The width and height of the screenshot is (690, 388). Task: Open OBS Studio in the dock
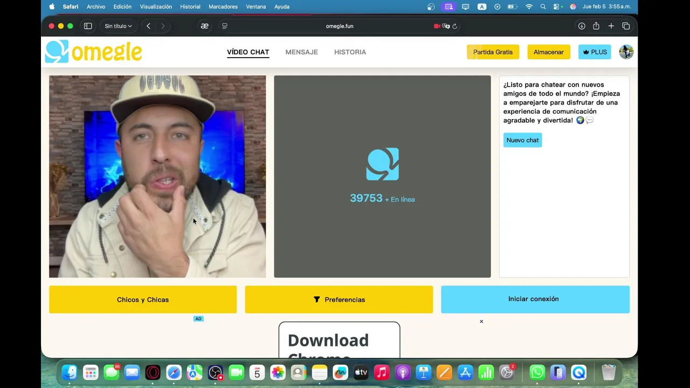[x=216, y=372]
